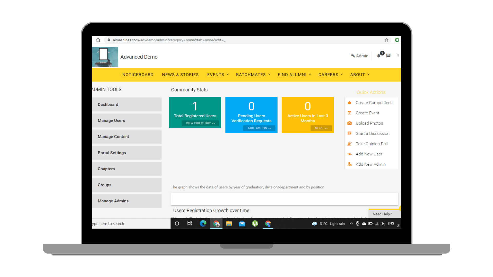The width and height of the screenshot is (493, 277).
Task: Click MORE on Active Users card
Action: click(320, 128)
